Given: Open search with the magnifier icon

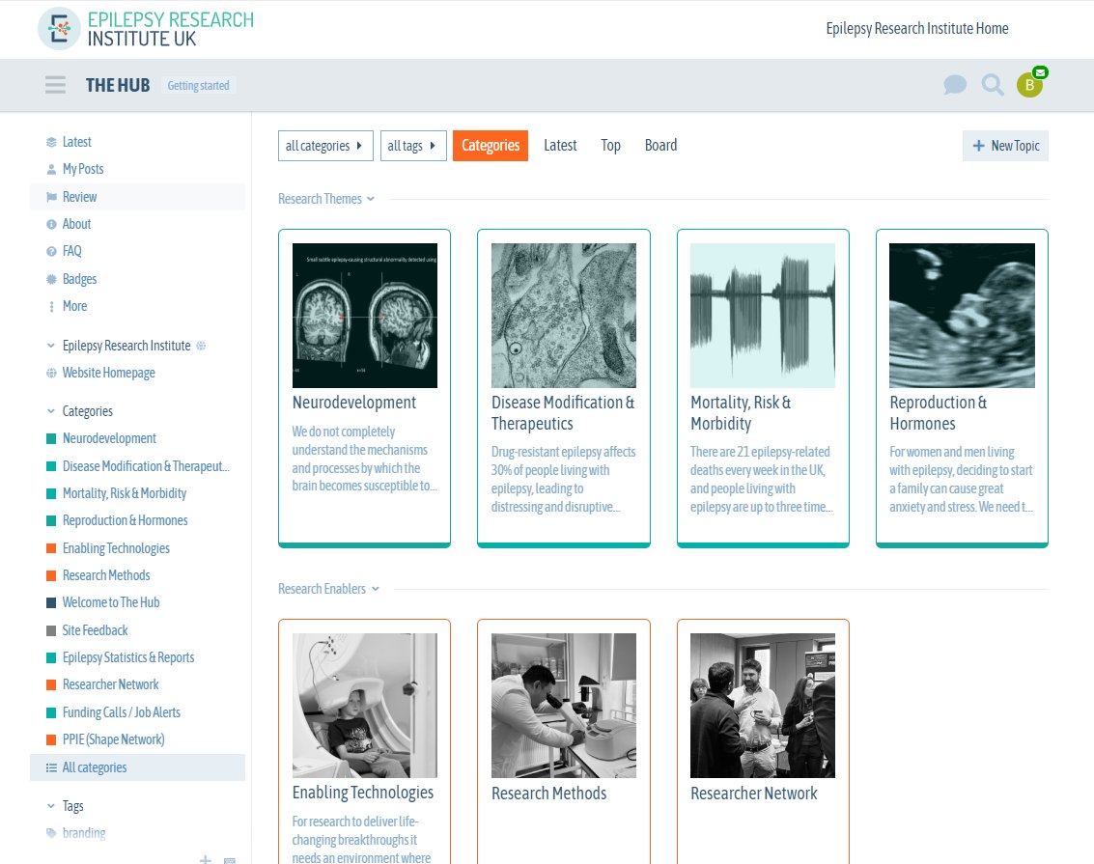Looking at the screenshot, I should point(993,85).
